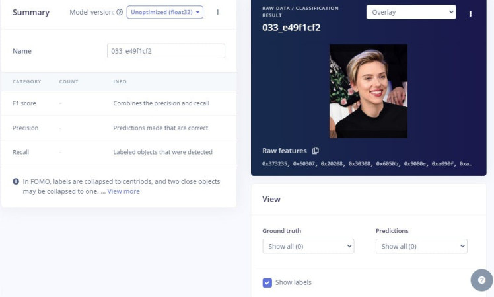Open the Ground truth filter dropdown
The image size is (494, 297).
point(308,246)
